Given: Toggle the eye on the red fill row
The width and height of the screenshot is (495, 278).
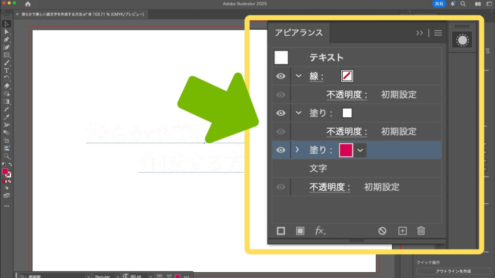Looking at the screenshot, I should [281, 150].
